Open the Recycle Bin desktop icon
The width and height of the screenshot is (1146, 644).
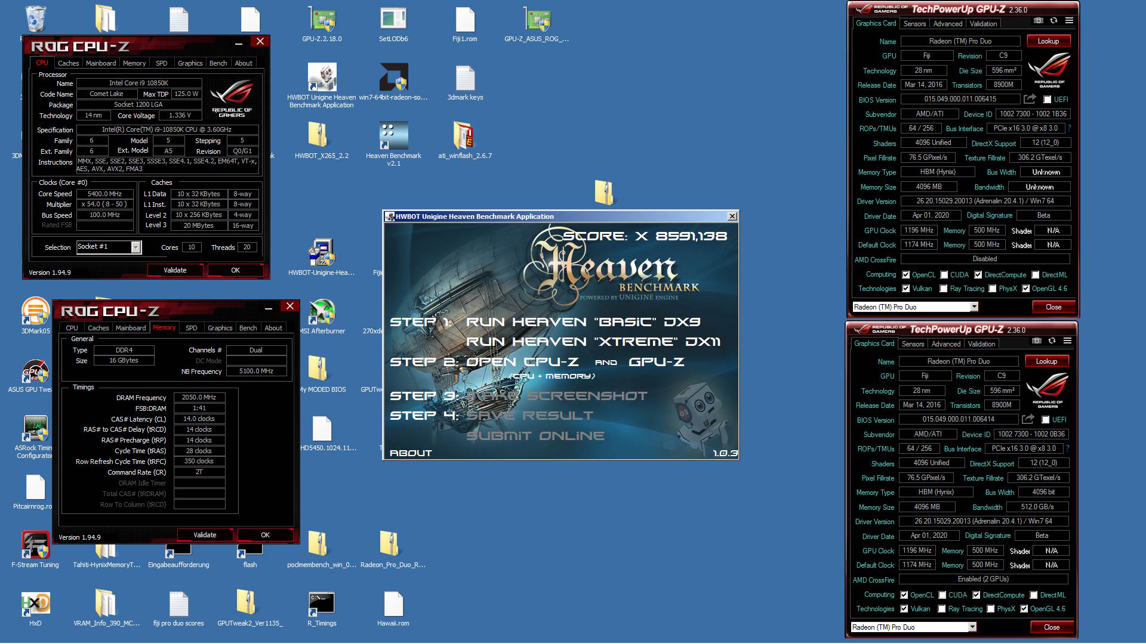click(x=36, y=18)
